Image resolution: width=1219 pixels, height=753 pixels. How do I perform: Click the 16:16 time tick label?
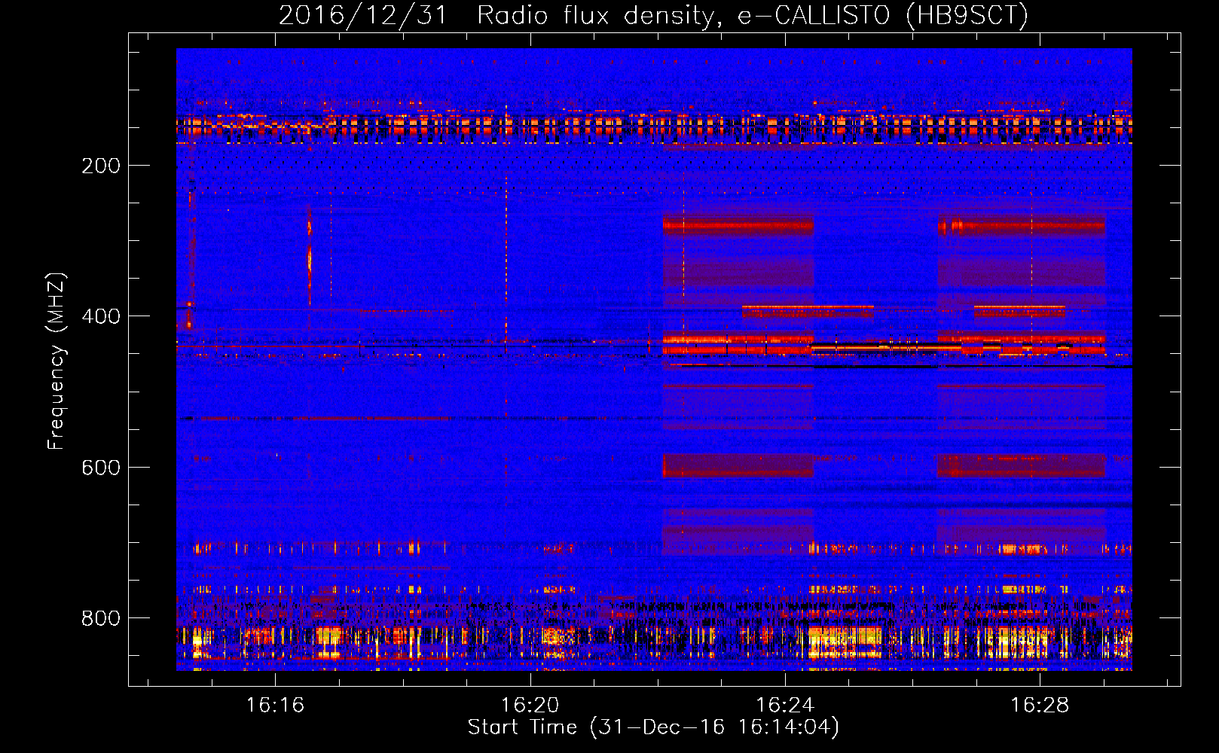coord(275,705)
